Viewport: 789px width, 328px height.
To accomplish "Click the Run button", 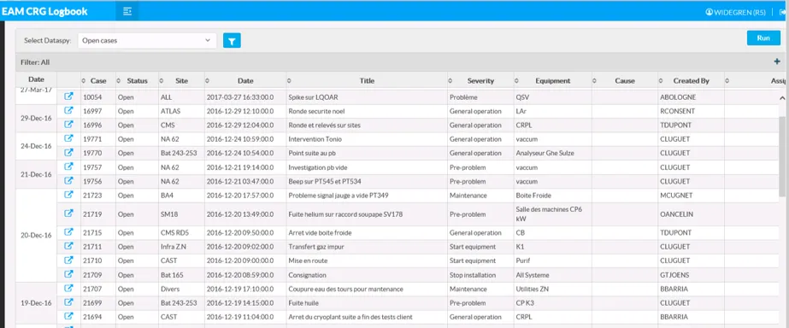I will (x=763, y=38).
